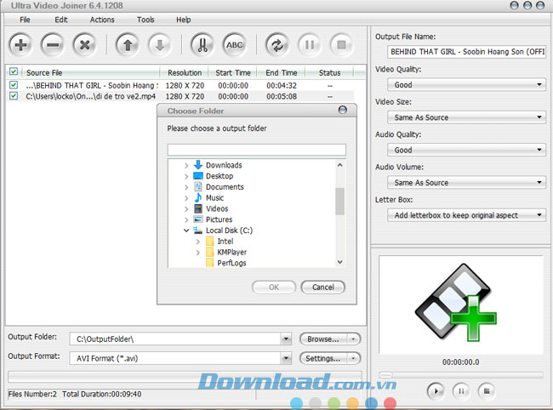Screen dimensions: 553x410
Task: Select the Pictures folder icon
Action: coord(198,219)
